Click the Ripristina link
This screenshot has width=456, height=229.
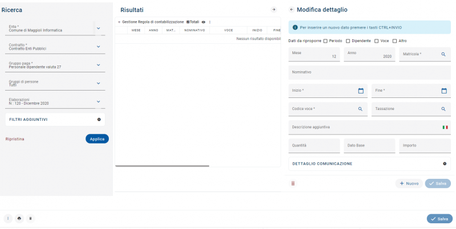pyautogui.click(x=15, y=139)
